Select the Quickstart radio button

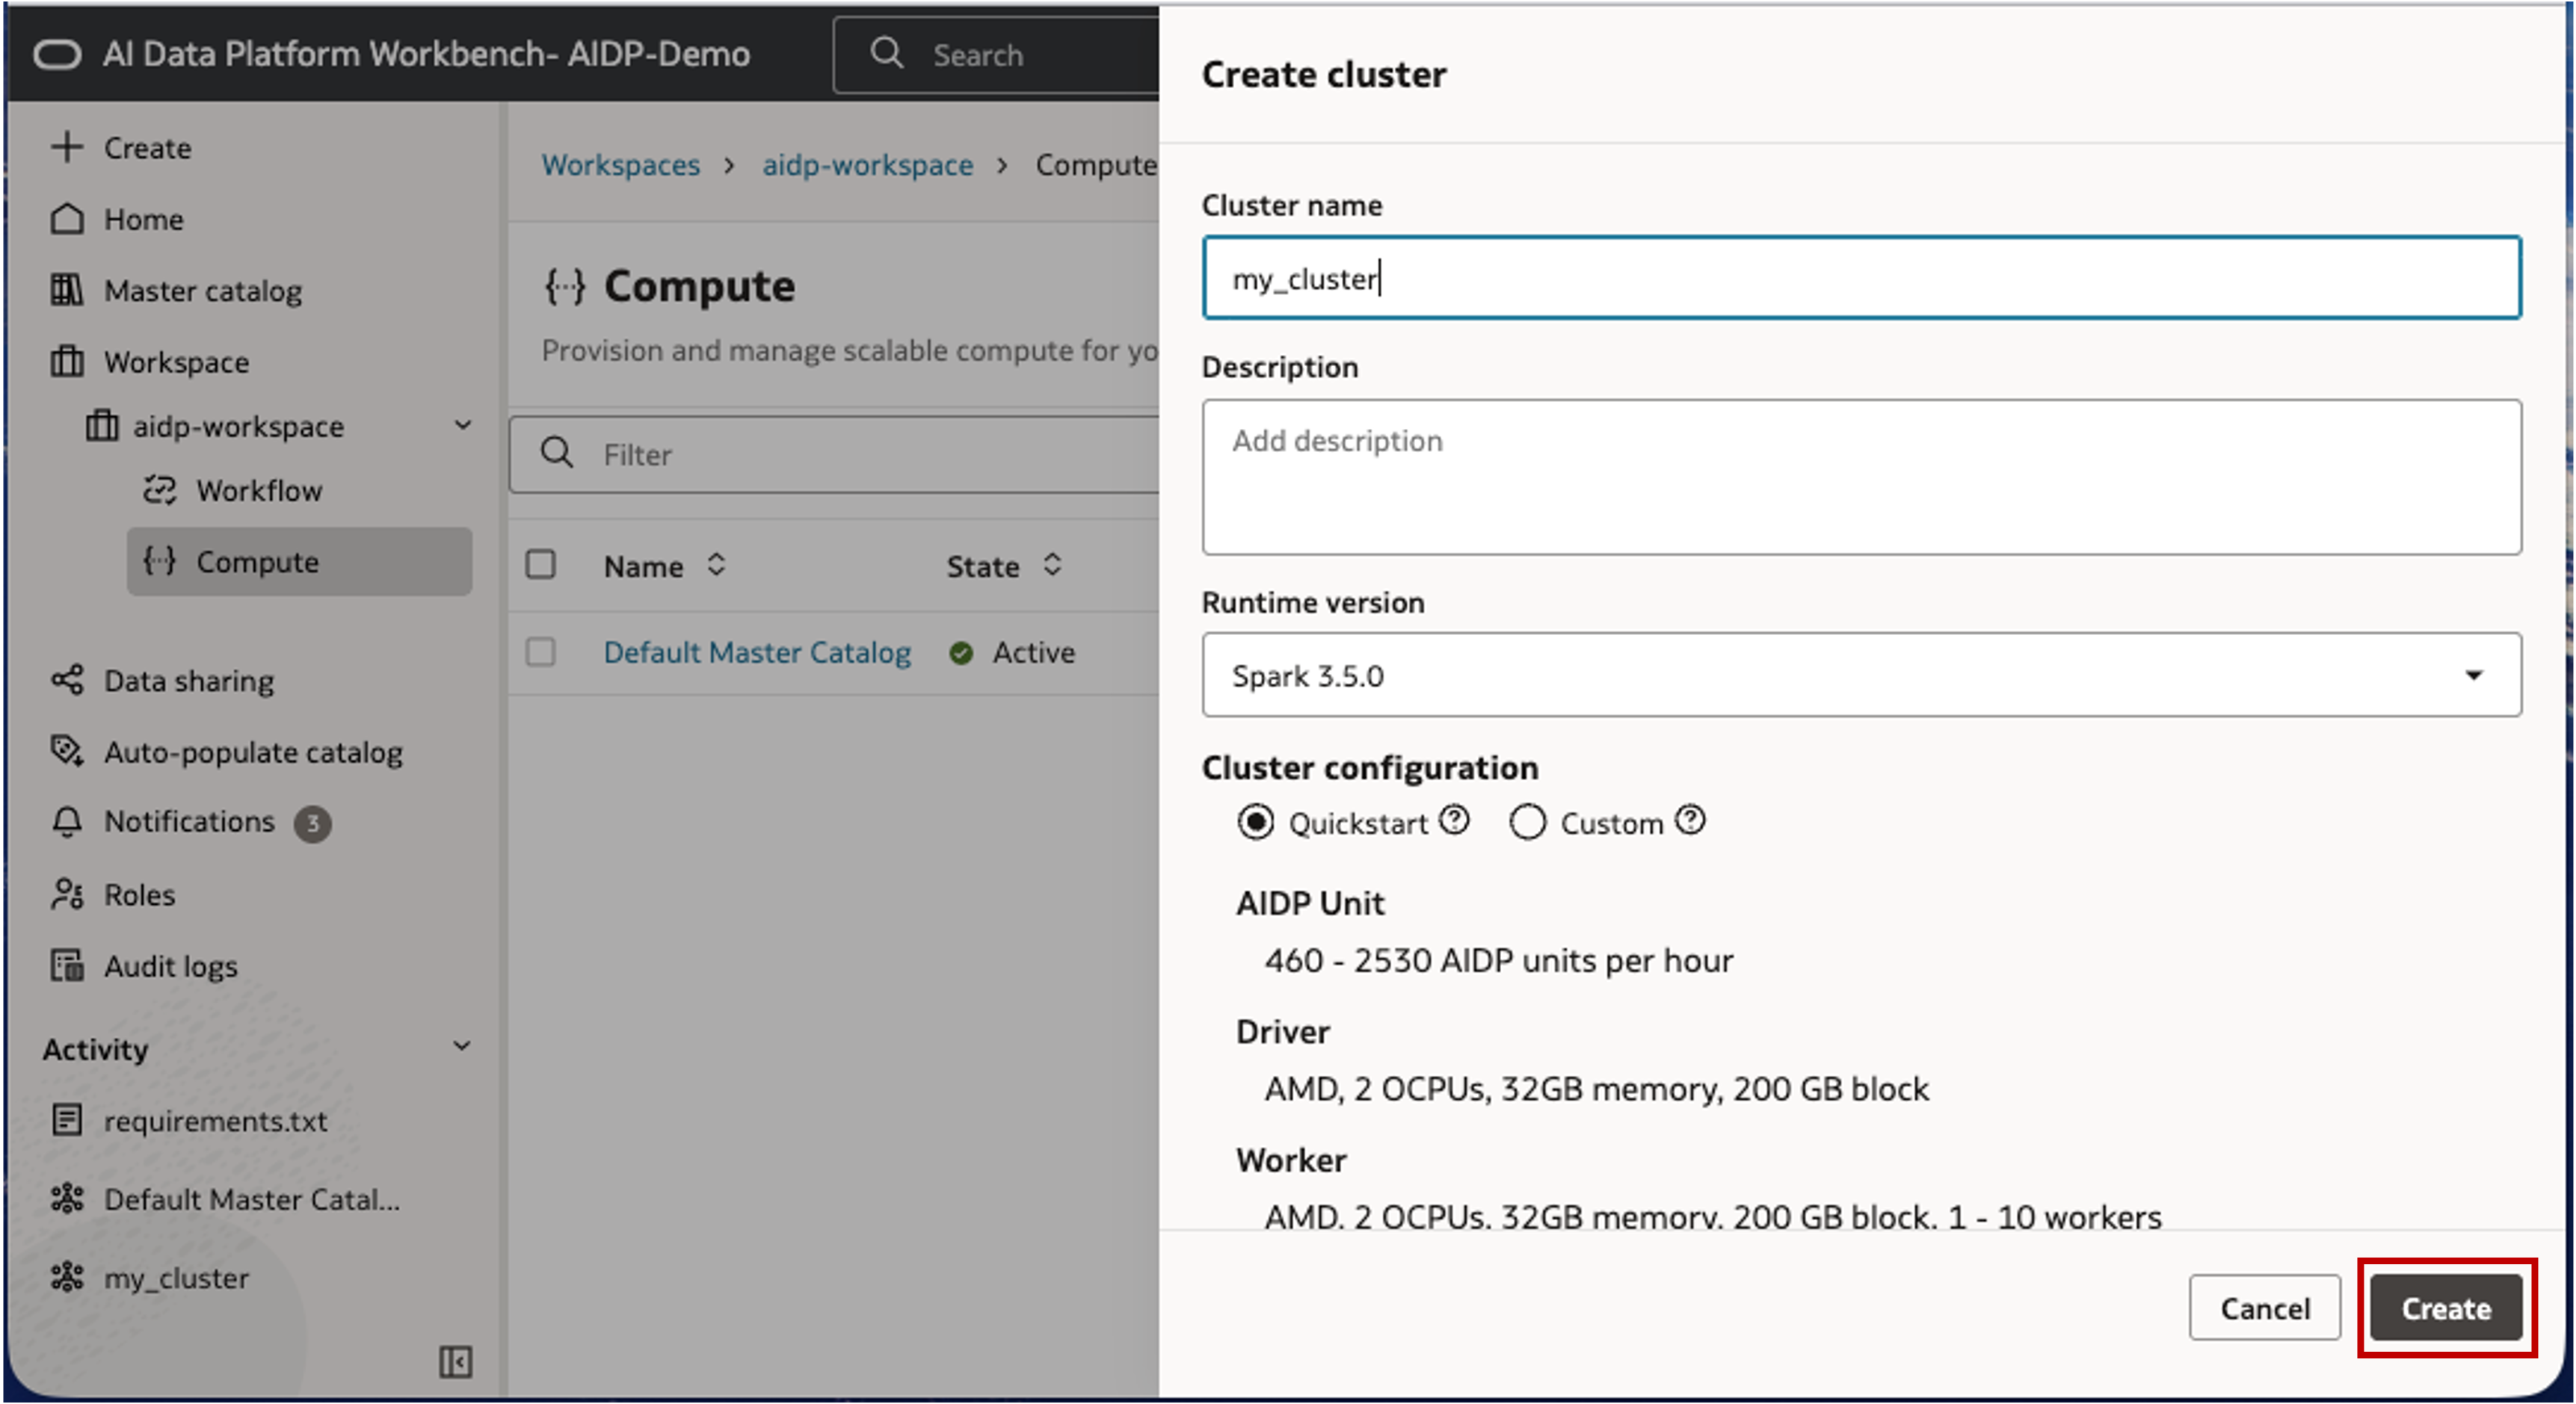pyautogui.click(x=1255, y=823)
